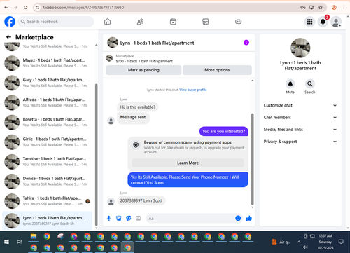
Task: Open the taskbar clock showing 12:57 AM
Action: (325, 242)
